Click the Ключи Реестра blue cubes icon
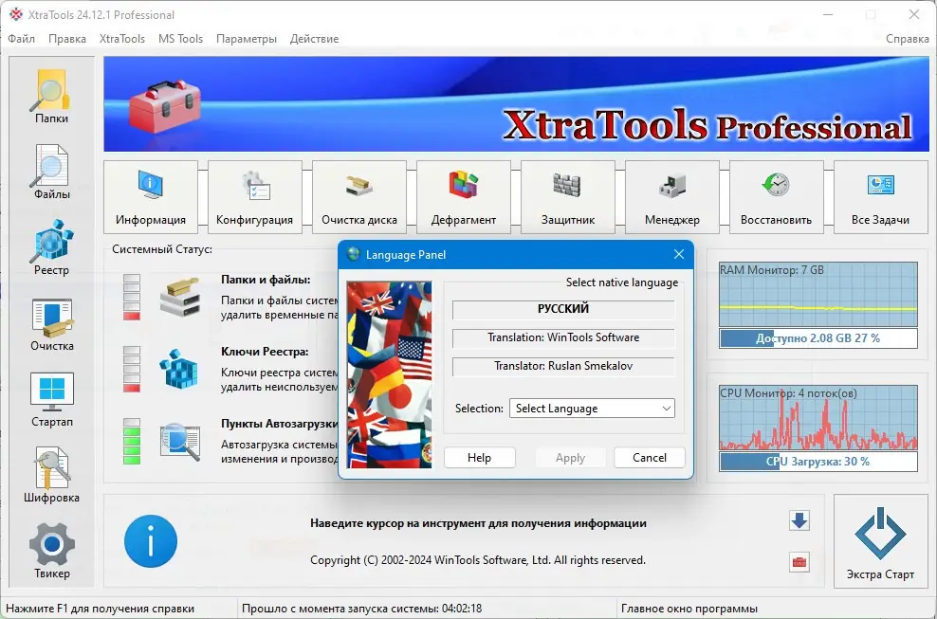 (178, 370)
